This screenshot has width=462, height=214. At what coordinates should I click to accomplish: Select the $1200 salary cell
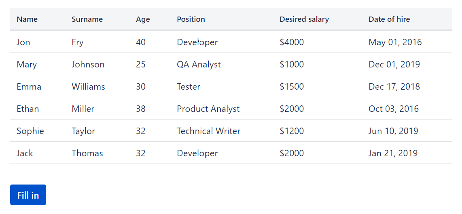(x=292, y=131)
